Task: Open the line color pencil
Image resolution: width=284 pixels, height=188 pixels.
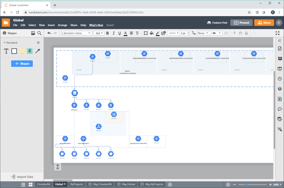Action: (x=158, y=33)
